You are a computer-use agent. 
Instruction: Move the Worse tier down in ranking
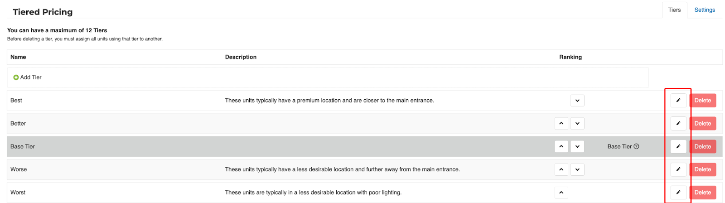click(x=577, y=169)
